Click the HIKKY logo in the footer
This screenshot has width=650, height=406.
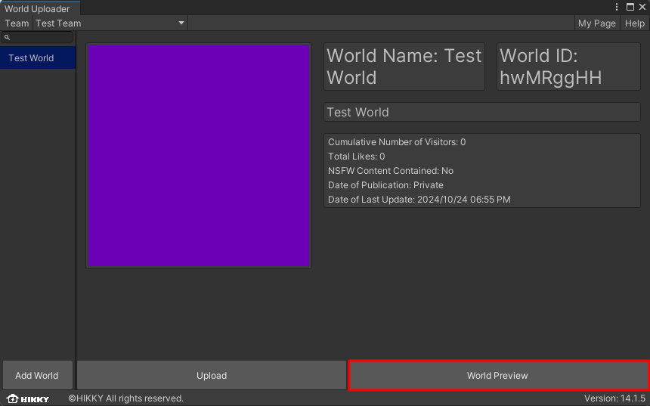pyautogui.click(x=28, y=398)
